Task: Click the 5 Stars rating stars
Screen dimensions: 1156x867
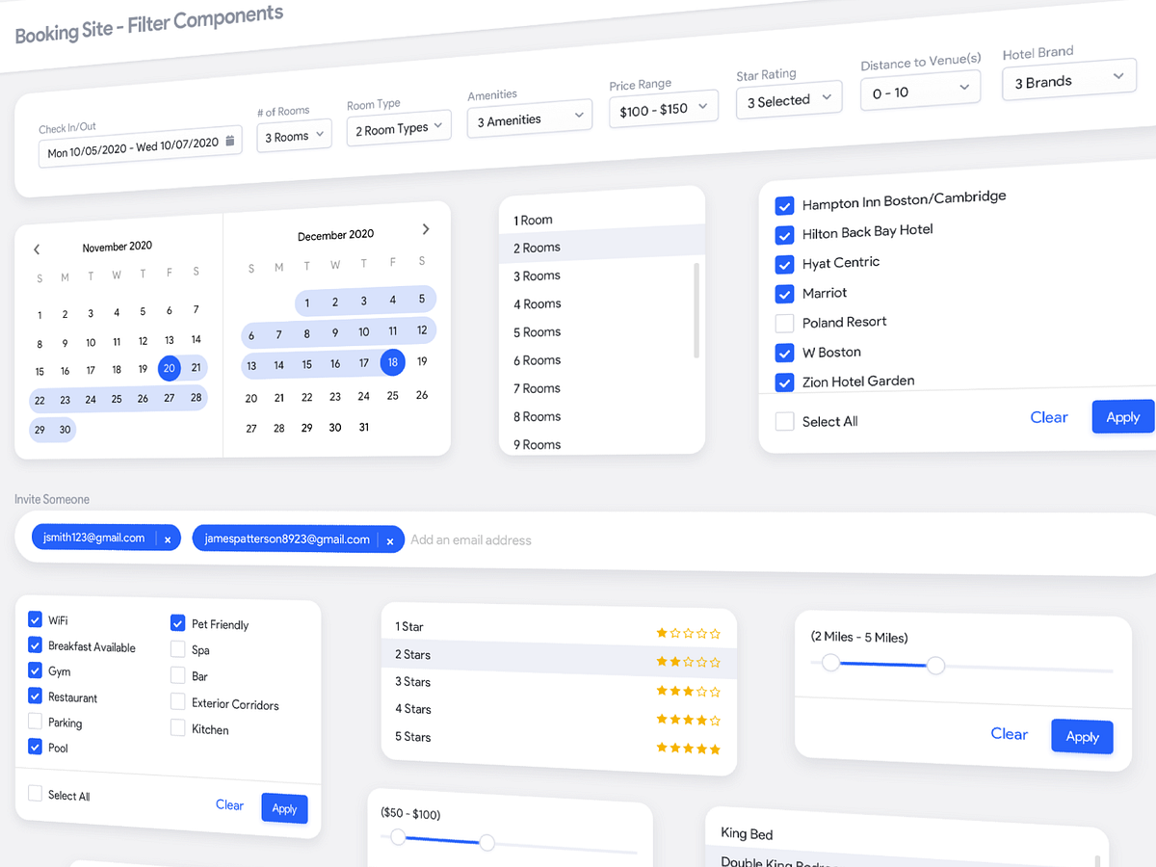Action: click(688, 749)
